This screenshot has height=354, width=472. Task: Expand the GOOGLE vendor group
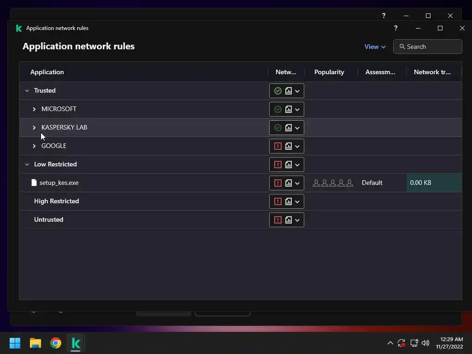(34, 146)
